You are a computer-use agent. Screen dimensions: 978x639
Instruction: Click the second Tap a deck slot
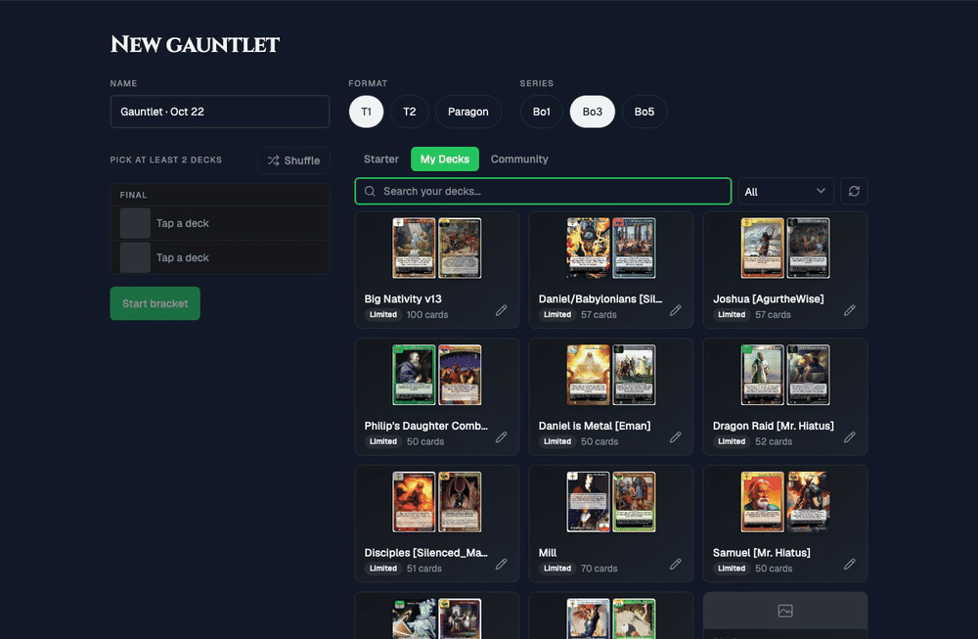(x=219, y=257)
